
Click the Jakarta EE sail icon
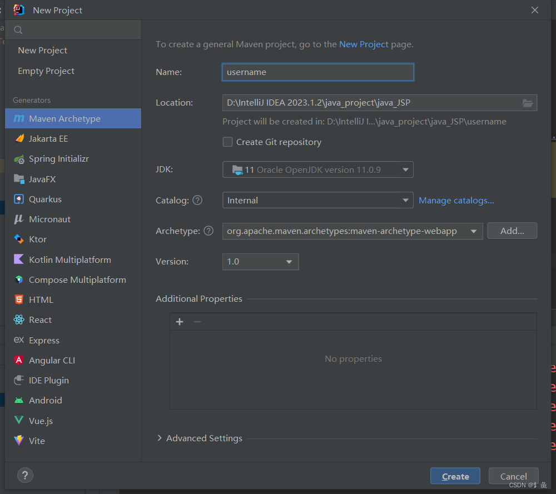pyautogui.click(x=19, y=138)
